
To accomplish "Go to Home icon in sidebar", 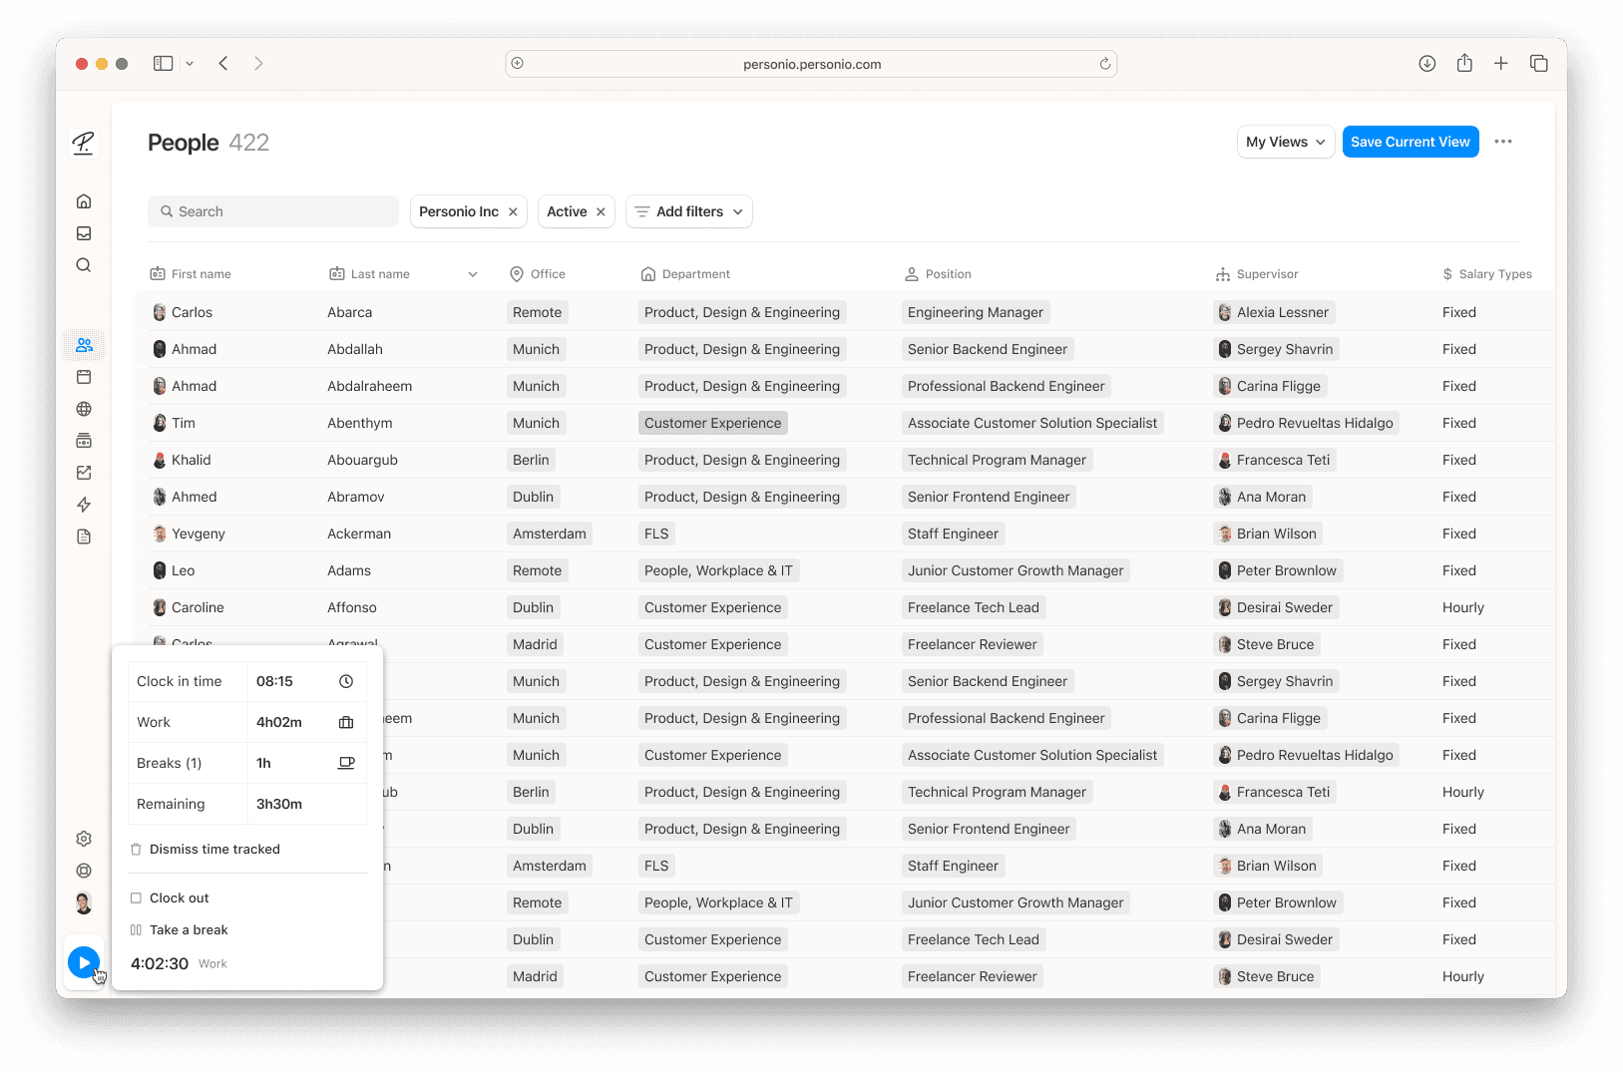I will 84,201.
